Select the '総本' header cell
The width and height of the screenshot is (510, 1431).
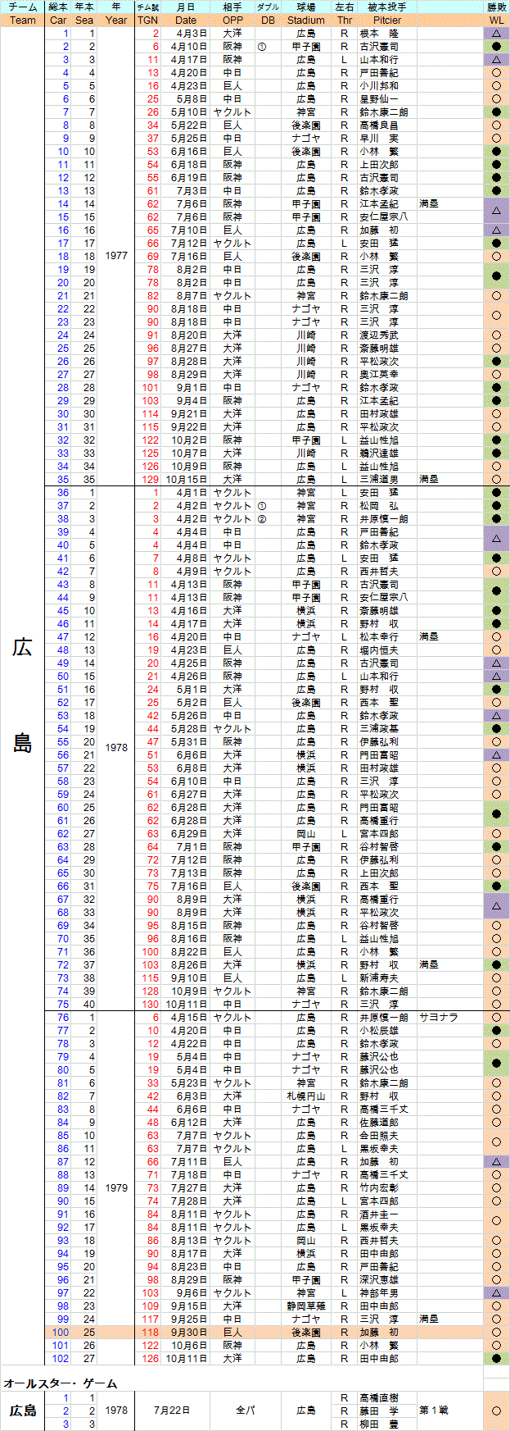point(58,7)
